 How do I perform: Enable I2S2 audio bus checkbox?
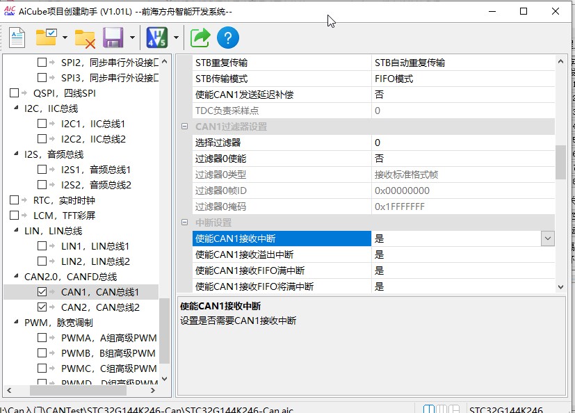(42, 185)
